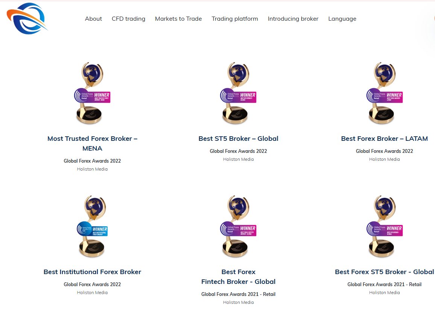
Task: Click the Best ST5 Broker – Global heading
Action: click(238, 139)
